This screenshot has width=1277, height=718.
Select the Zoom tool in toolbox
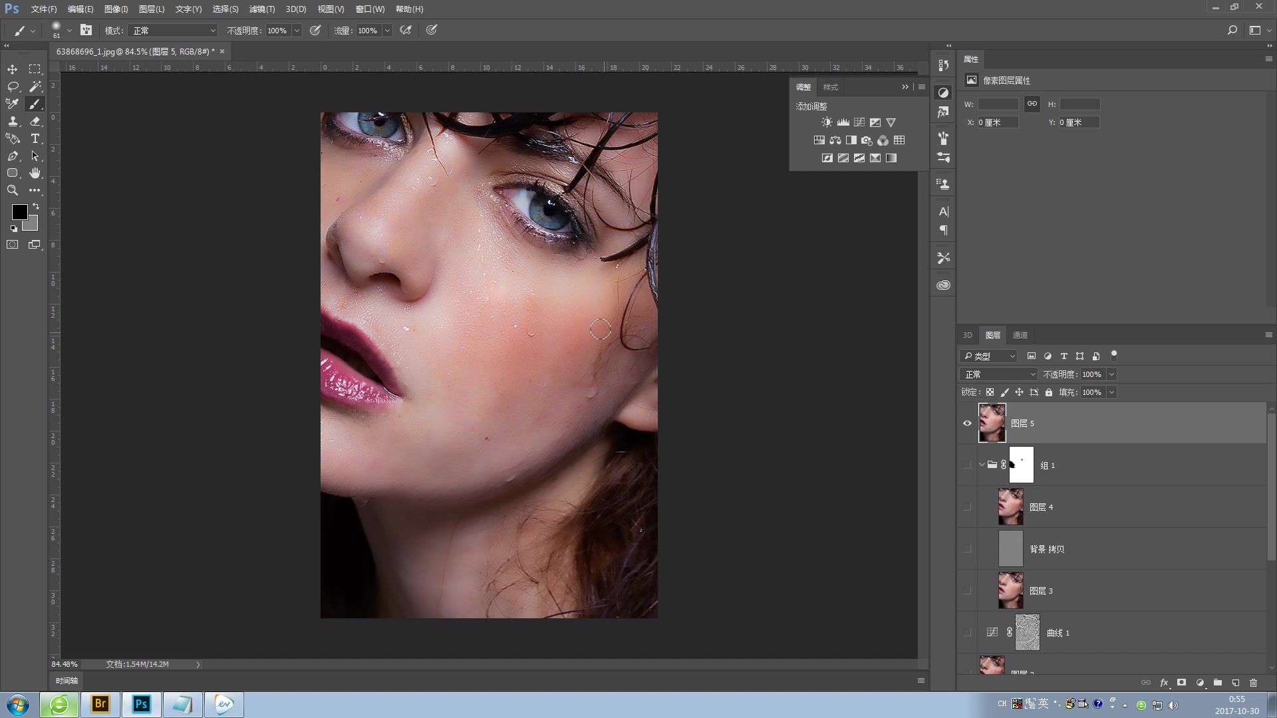13,190
